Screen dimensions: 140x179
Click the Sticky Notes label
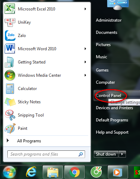tap(29, 102)
